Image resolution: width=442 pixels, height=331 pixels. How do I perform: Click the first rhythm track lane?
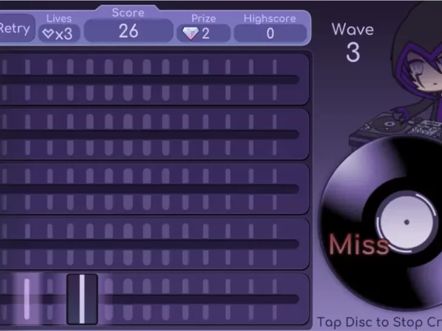[154, 79]
